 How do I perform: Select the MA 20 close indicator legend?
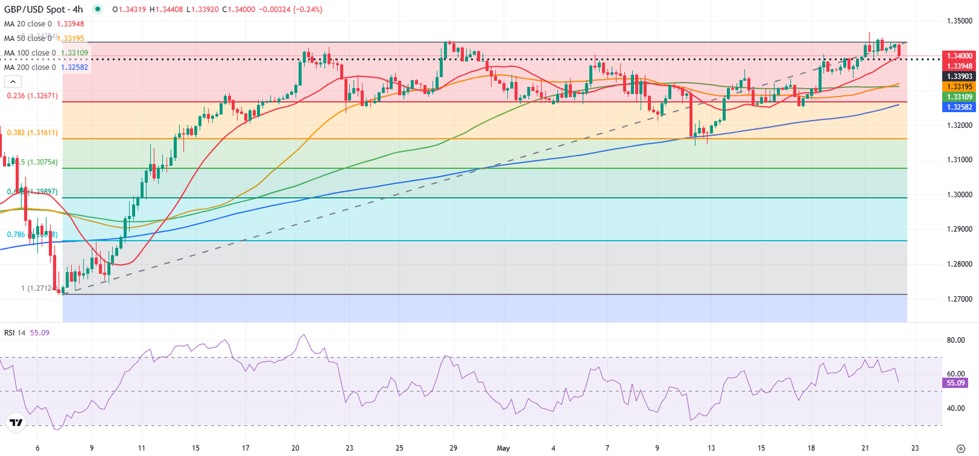[x=44, y=24]
